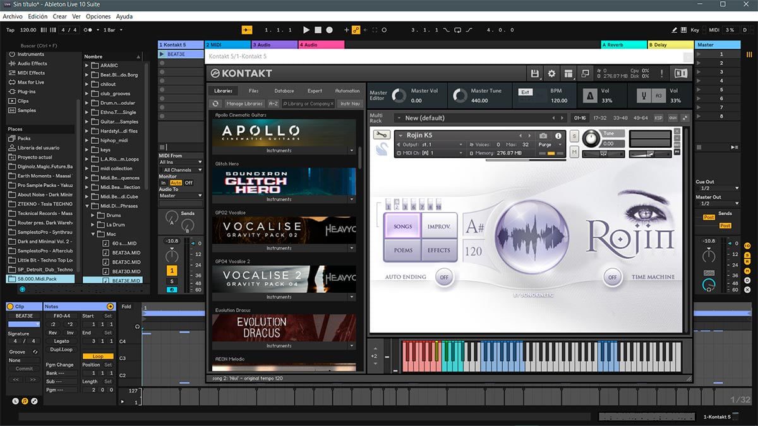Viewport: 758px width, 426px height.
Task: Switch to the Kontakt Files tab
Action: [253, 91]
